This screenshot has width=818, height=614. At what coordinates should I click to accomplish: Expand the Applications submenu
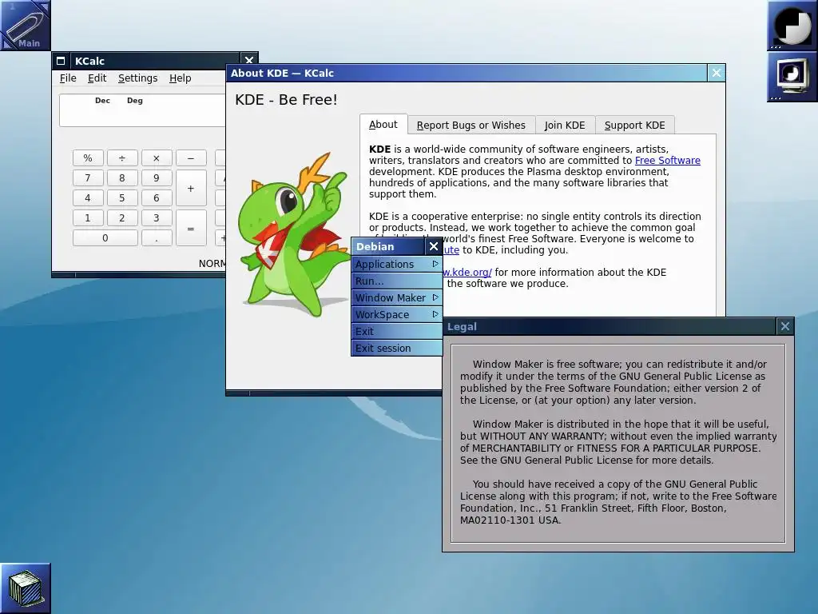coord(397,264)
